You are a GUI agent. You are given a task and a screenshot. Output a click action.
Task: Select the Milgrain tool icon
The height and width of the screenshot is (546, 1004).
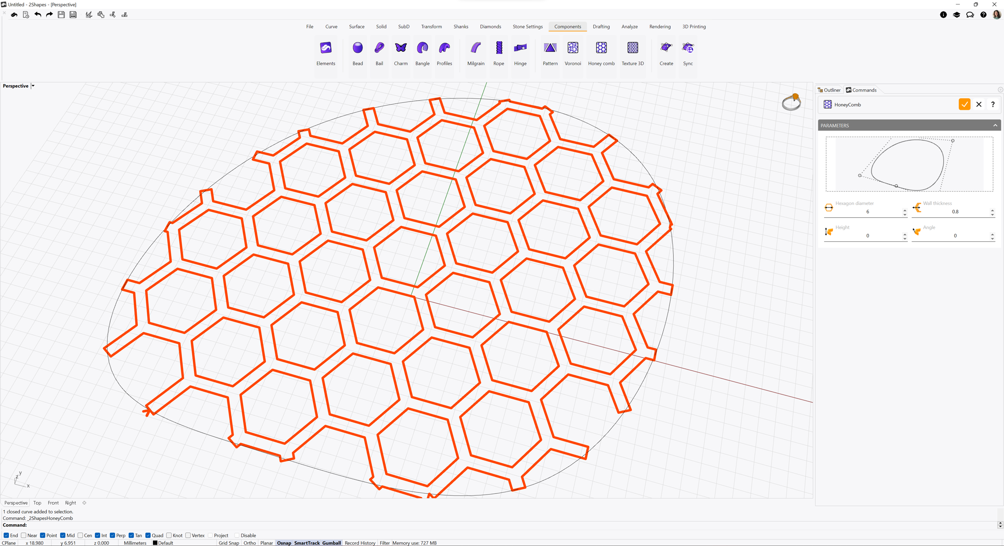475,48
